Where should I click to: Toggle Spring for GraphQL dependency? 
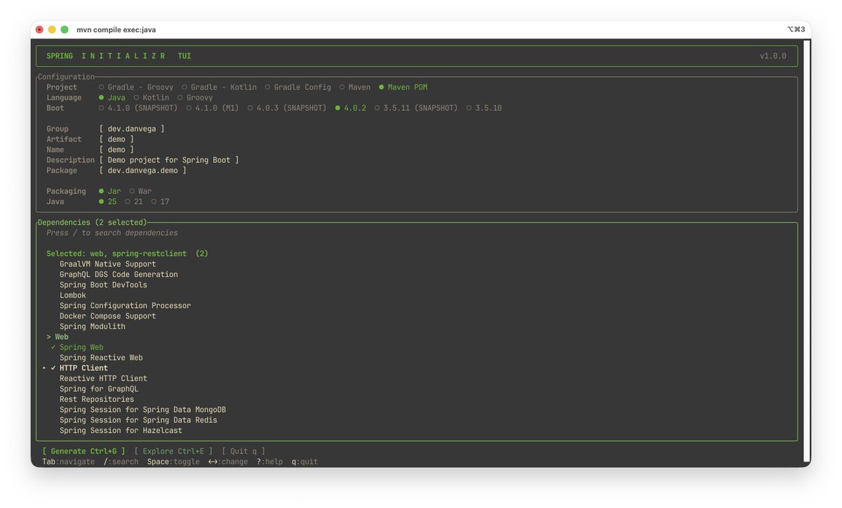click(x=99, y=389)
